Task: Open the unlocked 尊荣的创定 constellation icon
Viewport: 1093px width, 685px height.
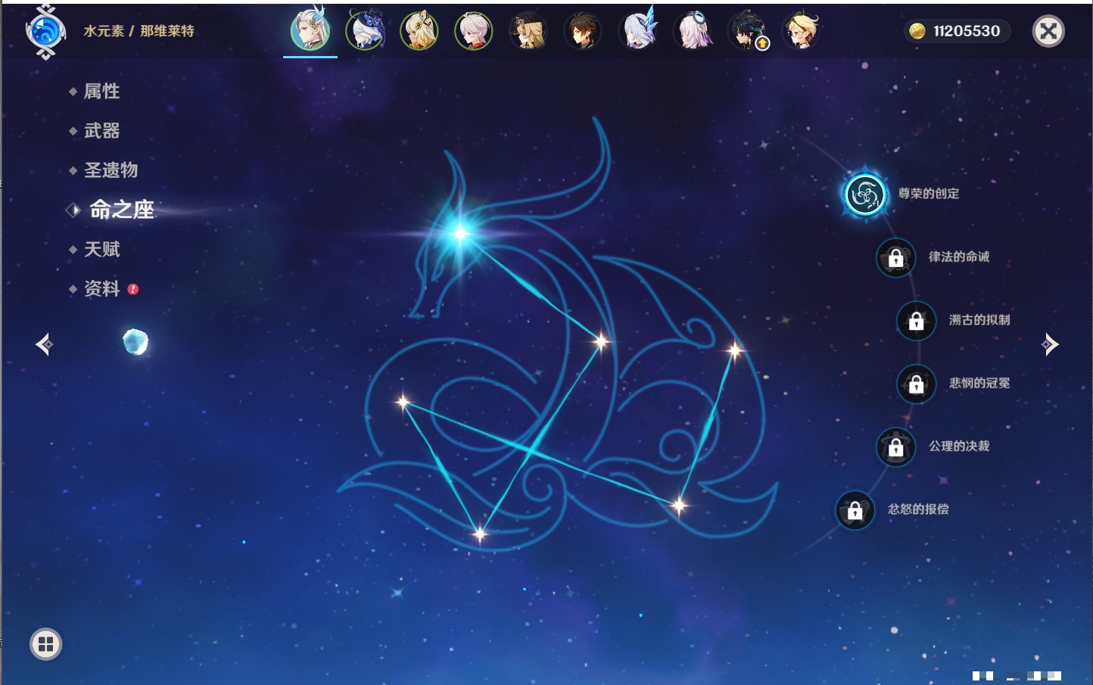Action: point(865,195)
